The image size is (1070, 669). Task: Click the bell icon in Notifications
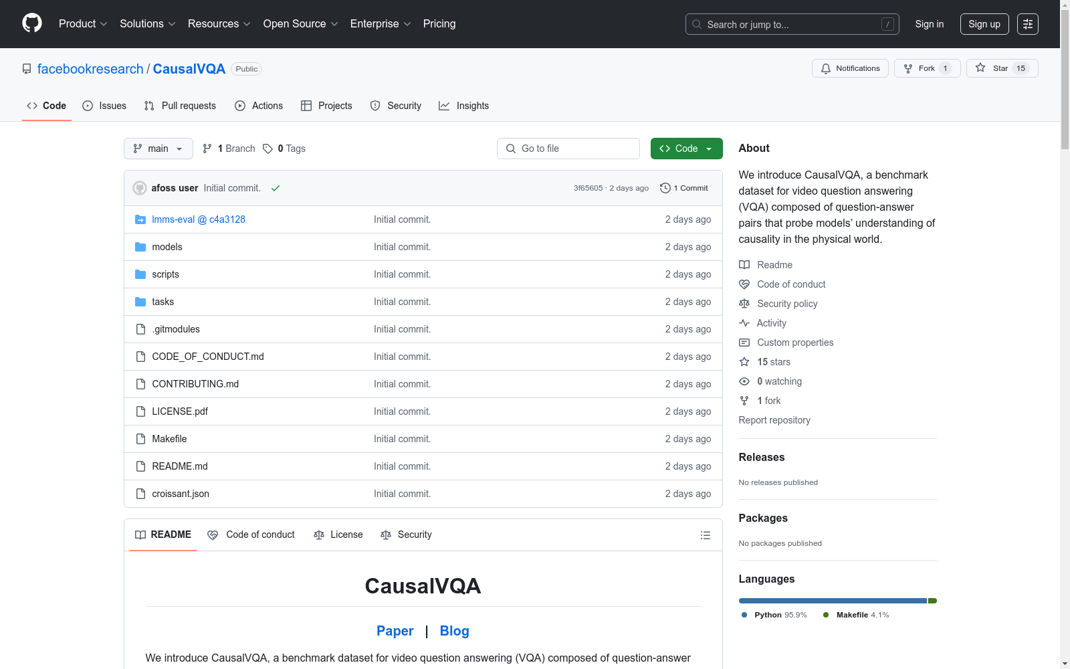click(x=826, y=68)
